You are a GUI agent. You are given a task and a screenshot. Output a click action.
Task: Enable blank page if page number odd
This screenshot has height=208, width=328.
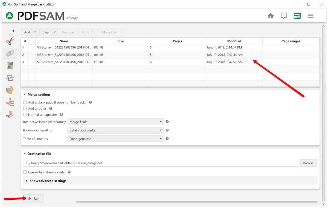(25, 102)
